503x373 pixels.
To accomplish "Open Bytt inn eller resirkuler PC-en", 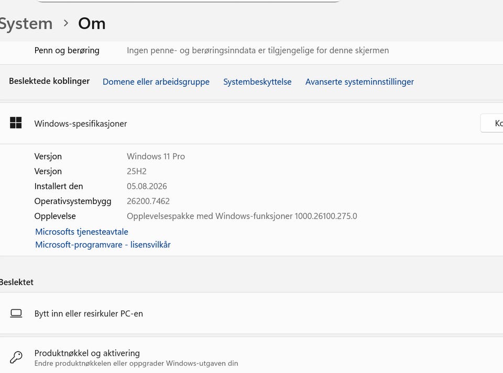I will coord(251,313).
